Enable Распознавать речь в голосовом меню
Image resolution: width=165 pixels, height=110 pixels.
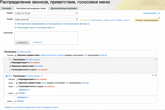click(x=15, y=28)
